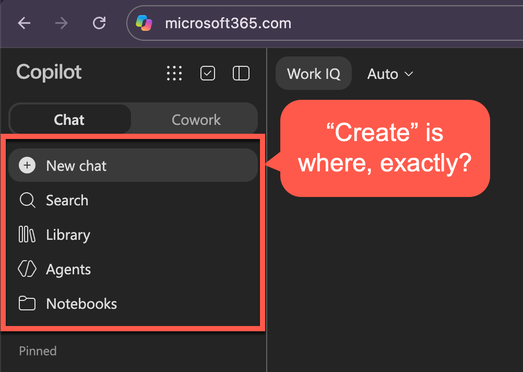Start a New chat
The width and height of the screenshot is (523, 372).
133,165
